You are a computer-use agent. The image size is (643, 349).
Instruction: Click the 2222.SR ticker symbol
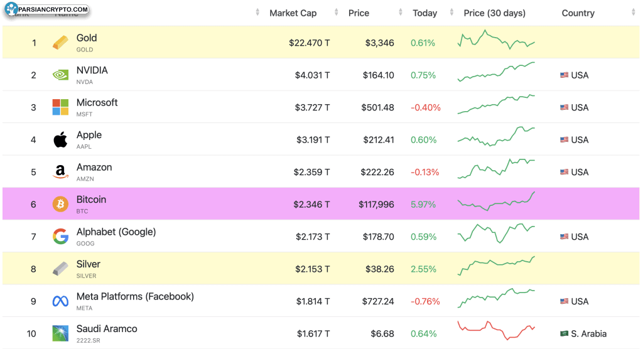(88, 340)
